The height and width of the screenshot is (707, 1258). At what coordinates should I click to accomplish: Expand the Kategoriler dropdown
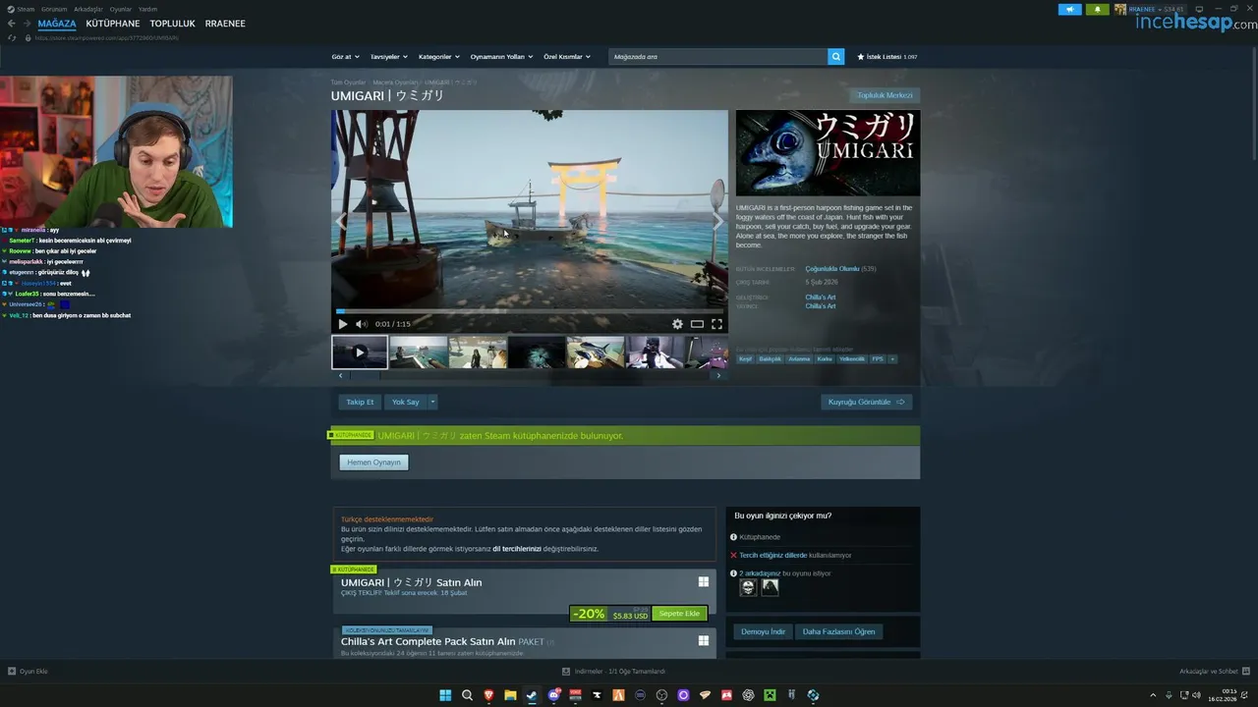coord(438,57)
